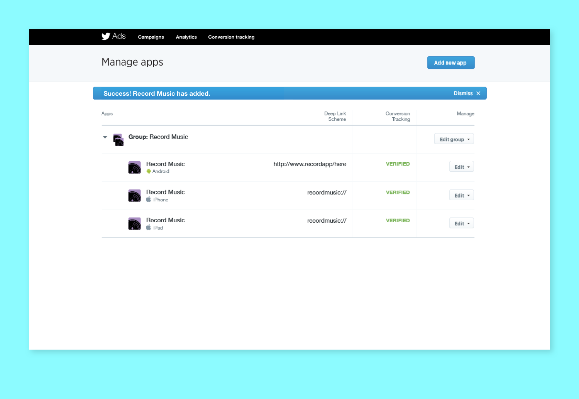Screen dimensions: 579x399
Task: Go to Conversion tracking
Action: coord(231,37)
